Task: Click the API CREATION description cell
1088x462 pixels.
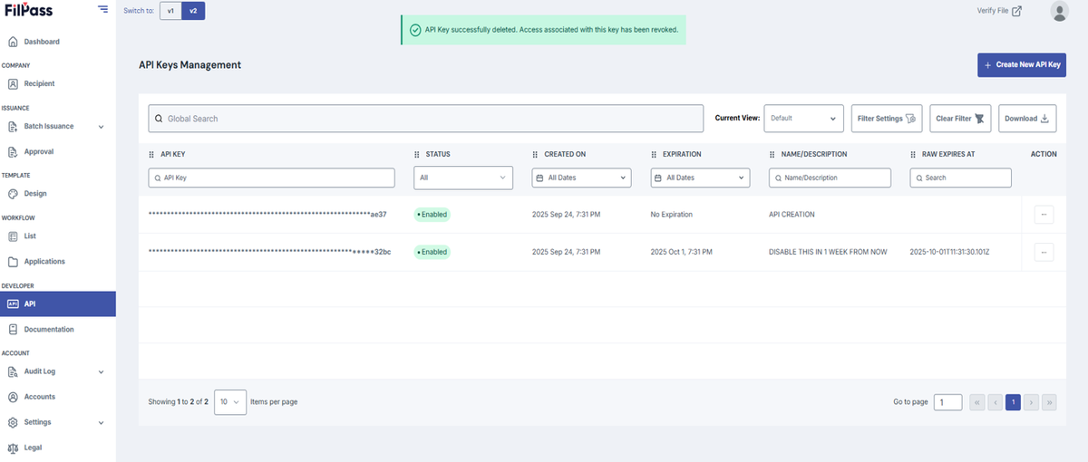Action: click(792, 215)
